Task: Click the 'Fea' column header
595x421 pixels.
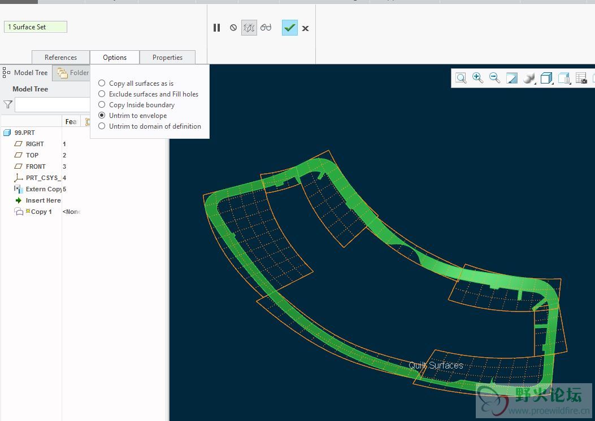Action: pos(71,122)
